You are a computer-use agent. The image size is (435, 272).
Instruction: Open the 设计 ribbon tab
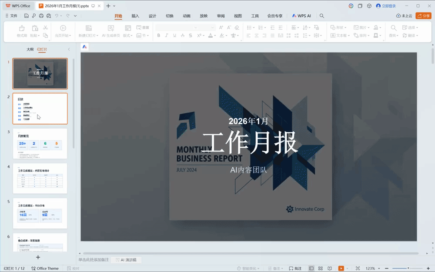[152, 16]
